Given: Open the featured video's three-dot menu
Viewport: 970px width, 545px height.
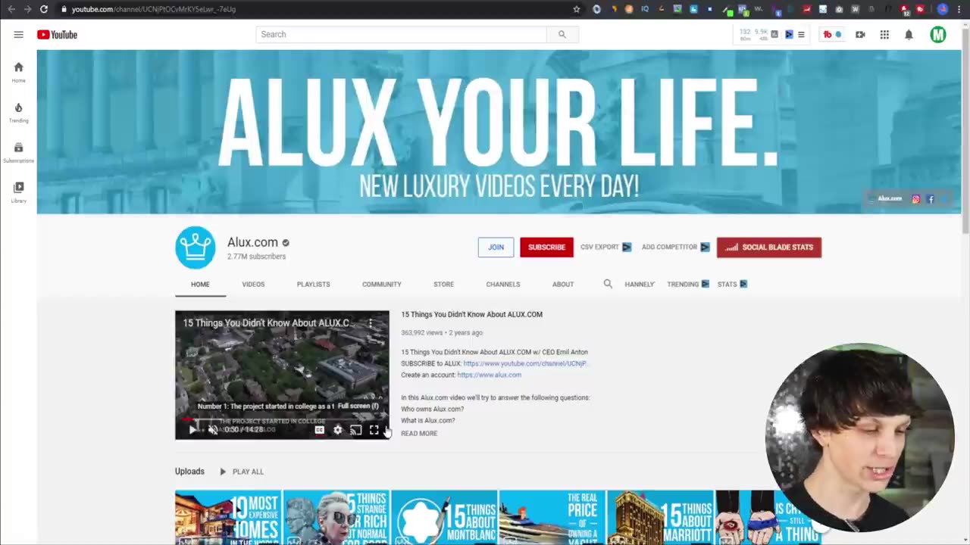Looking at the screenshot, I should click(371, 323).
